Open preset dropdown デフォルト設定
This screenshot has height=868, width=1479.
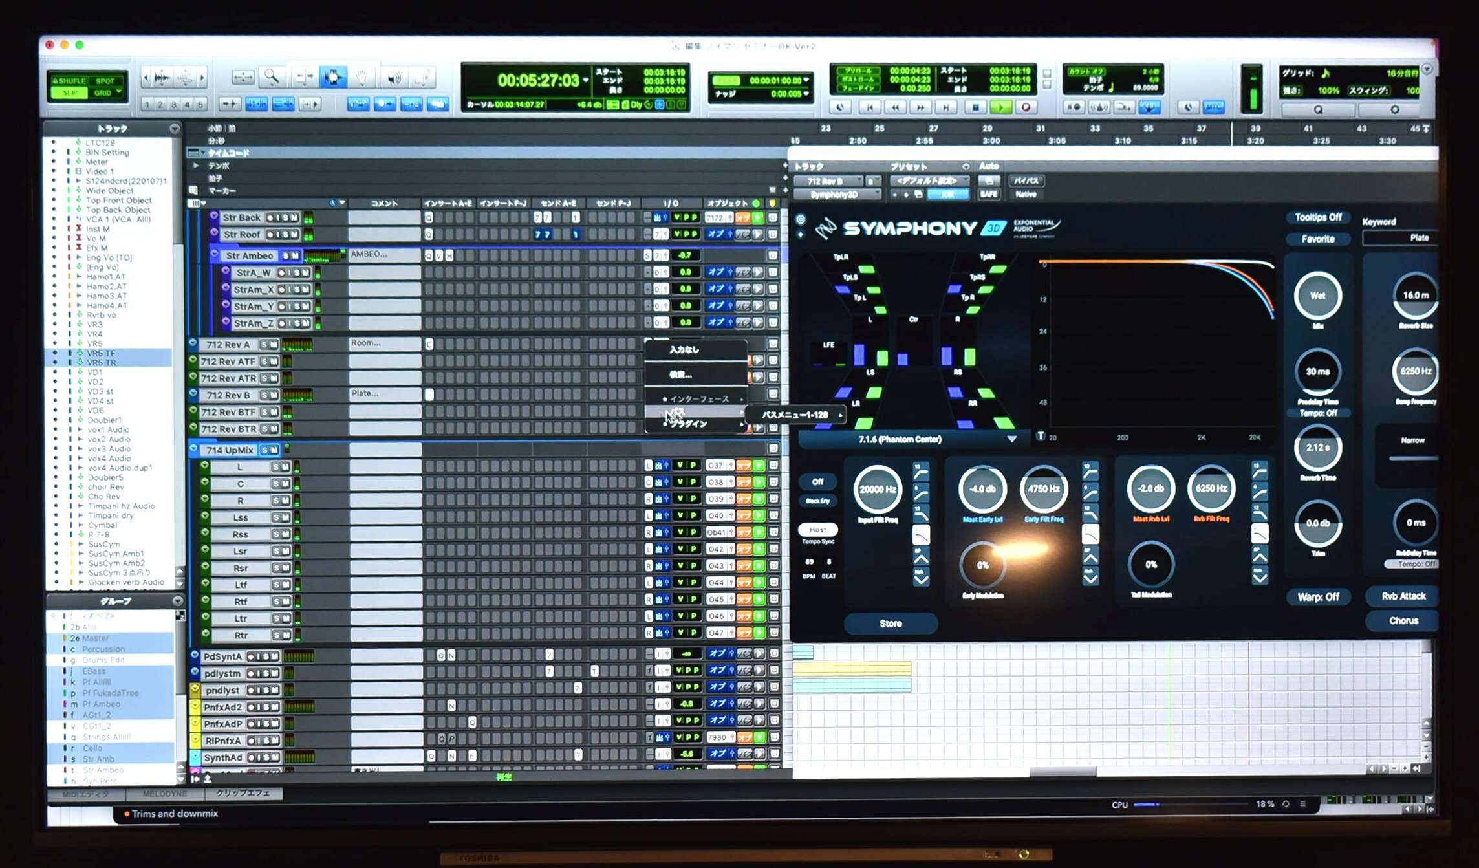[x=929, y=180]
